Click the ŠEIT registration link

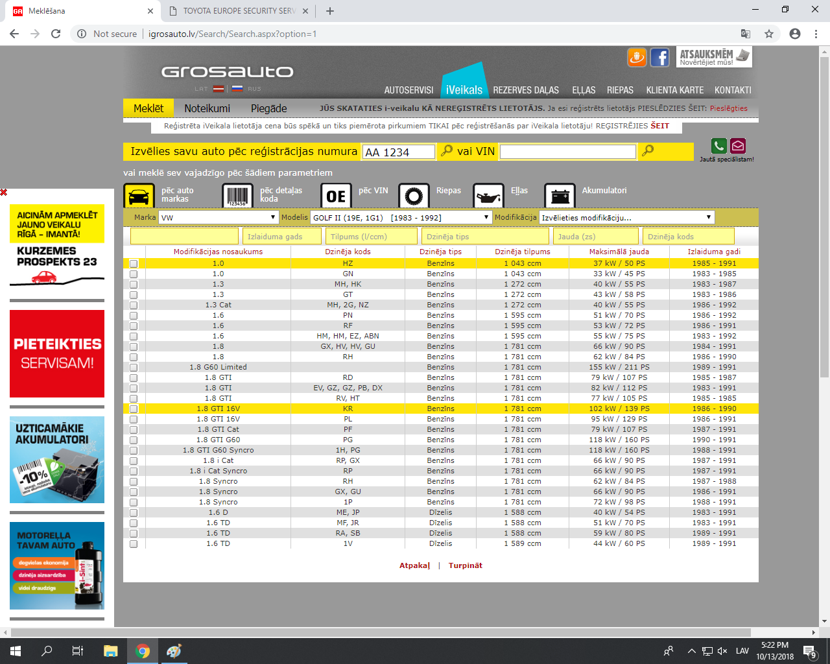click(659, 126)
